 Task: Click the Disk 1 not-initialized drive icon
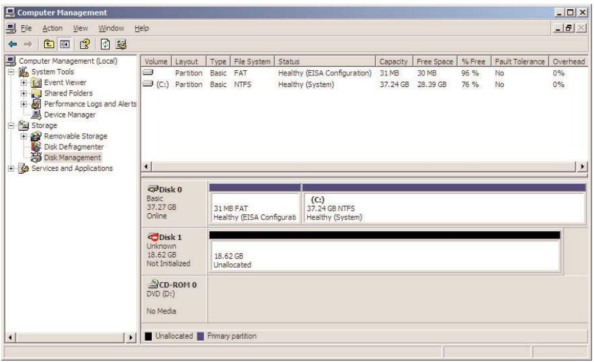[x=153, y=237]
